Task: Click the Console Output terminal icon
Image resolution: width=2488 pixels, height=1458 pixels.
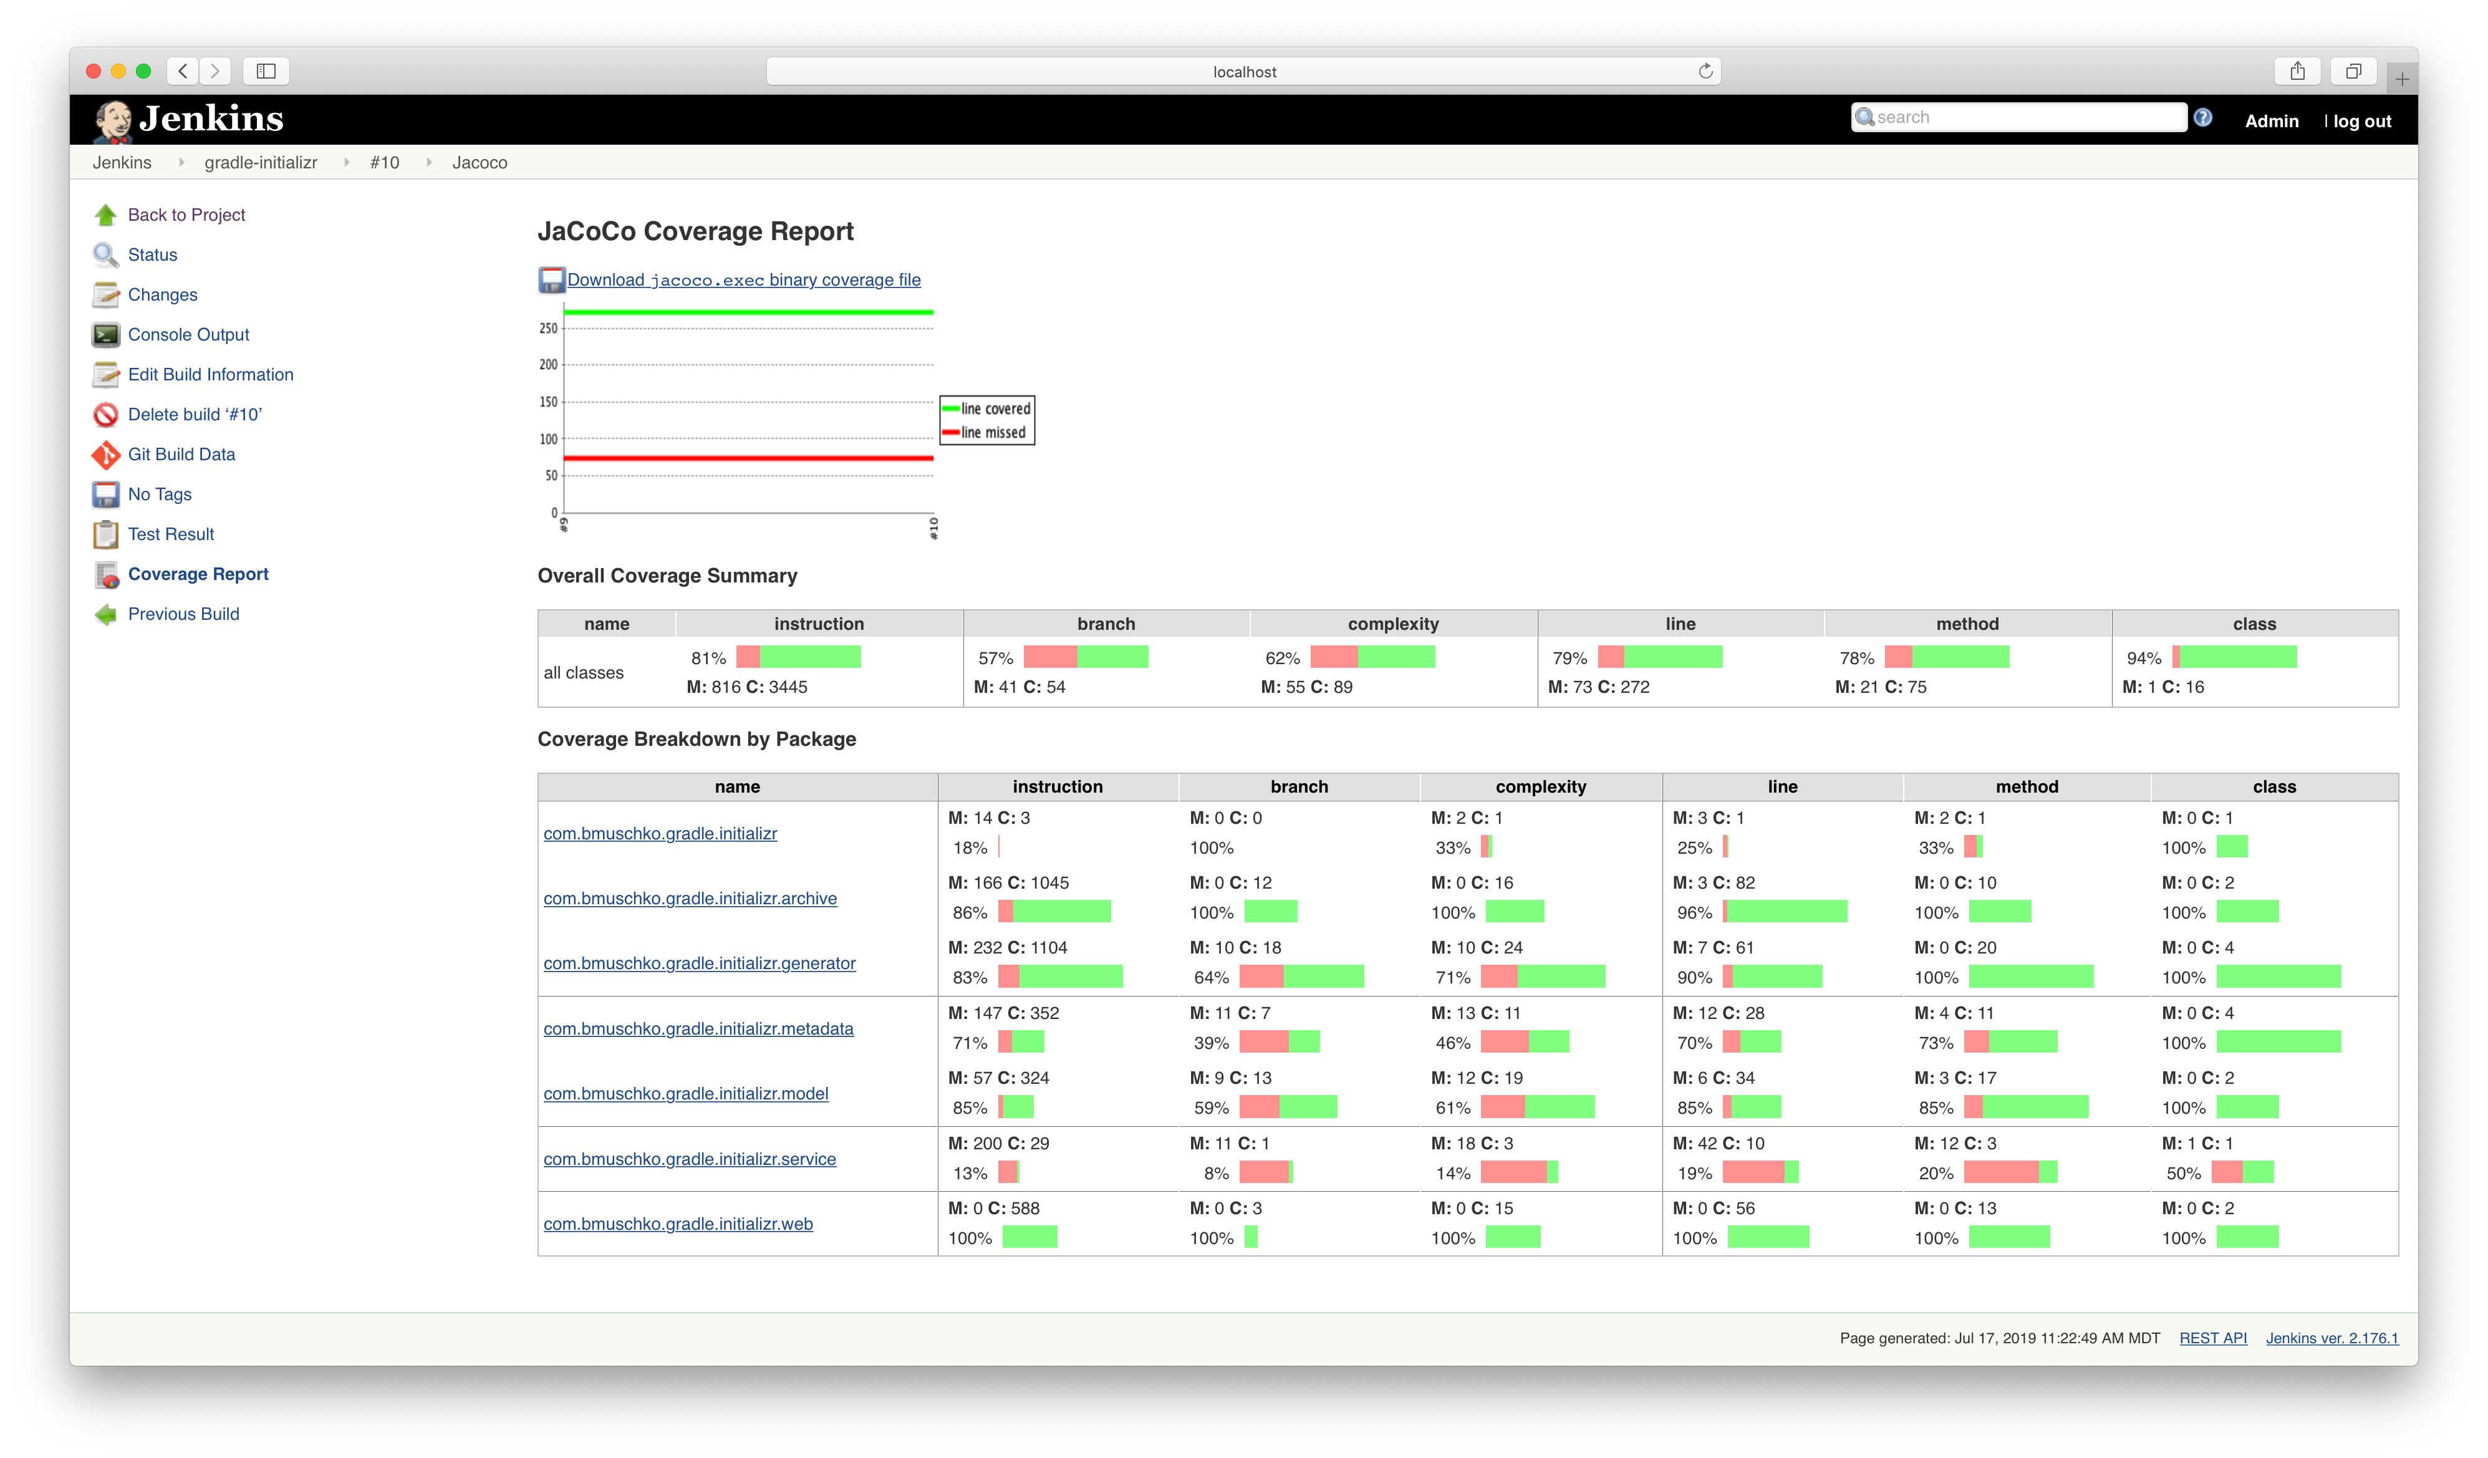Action: [x=105, y=335]
